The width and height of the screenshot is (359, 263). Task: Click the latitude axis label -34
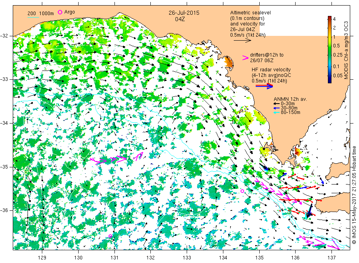pyautogui.click(x=4, y=123)
